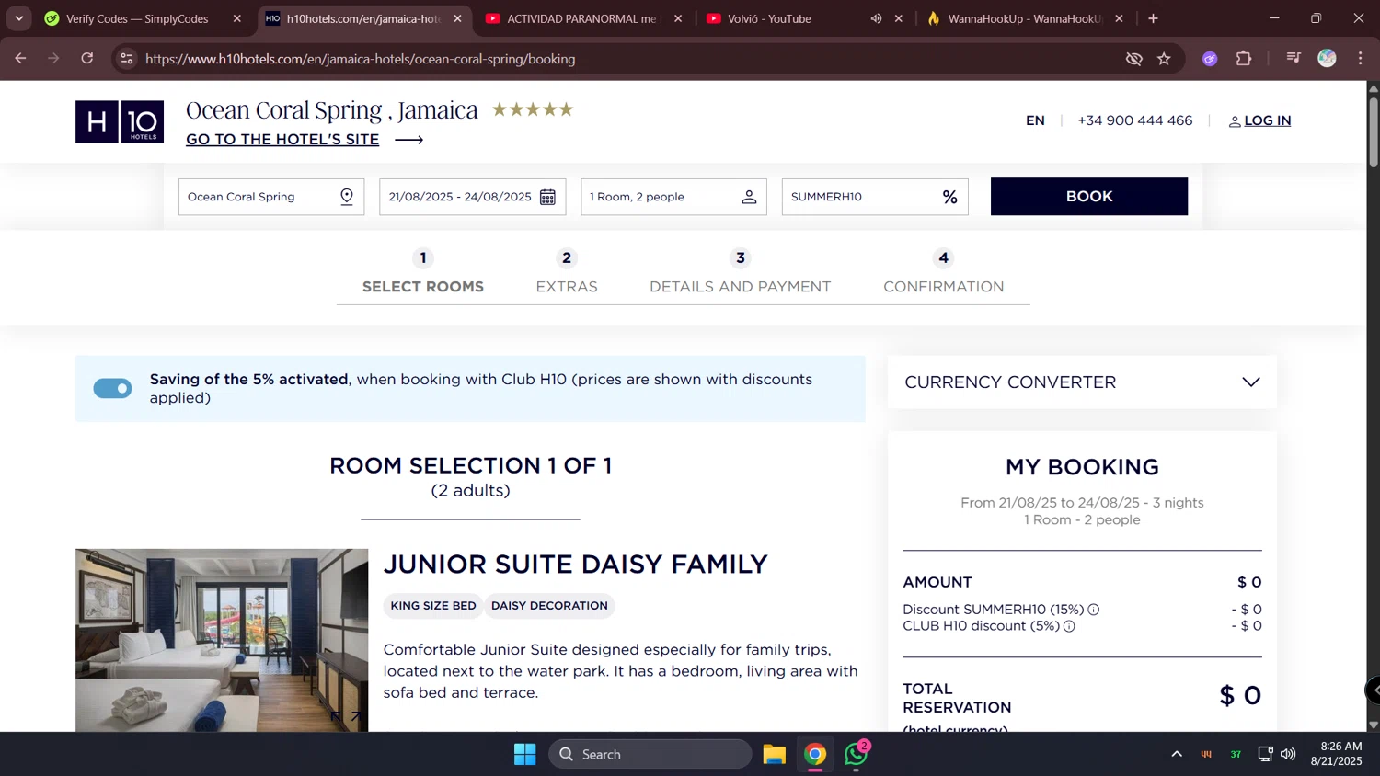Open the 1 Room, 2 people selector
This screenshot has width=1380, height=776.
[x=673, y=197]
